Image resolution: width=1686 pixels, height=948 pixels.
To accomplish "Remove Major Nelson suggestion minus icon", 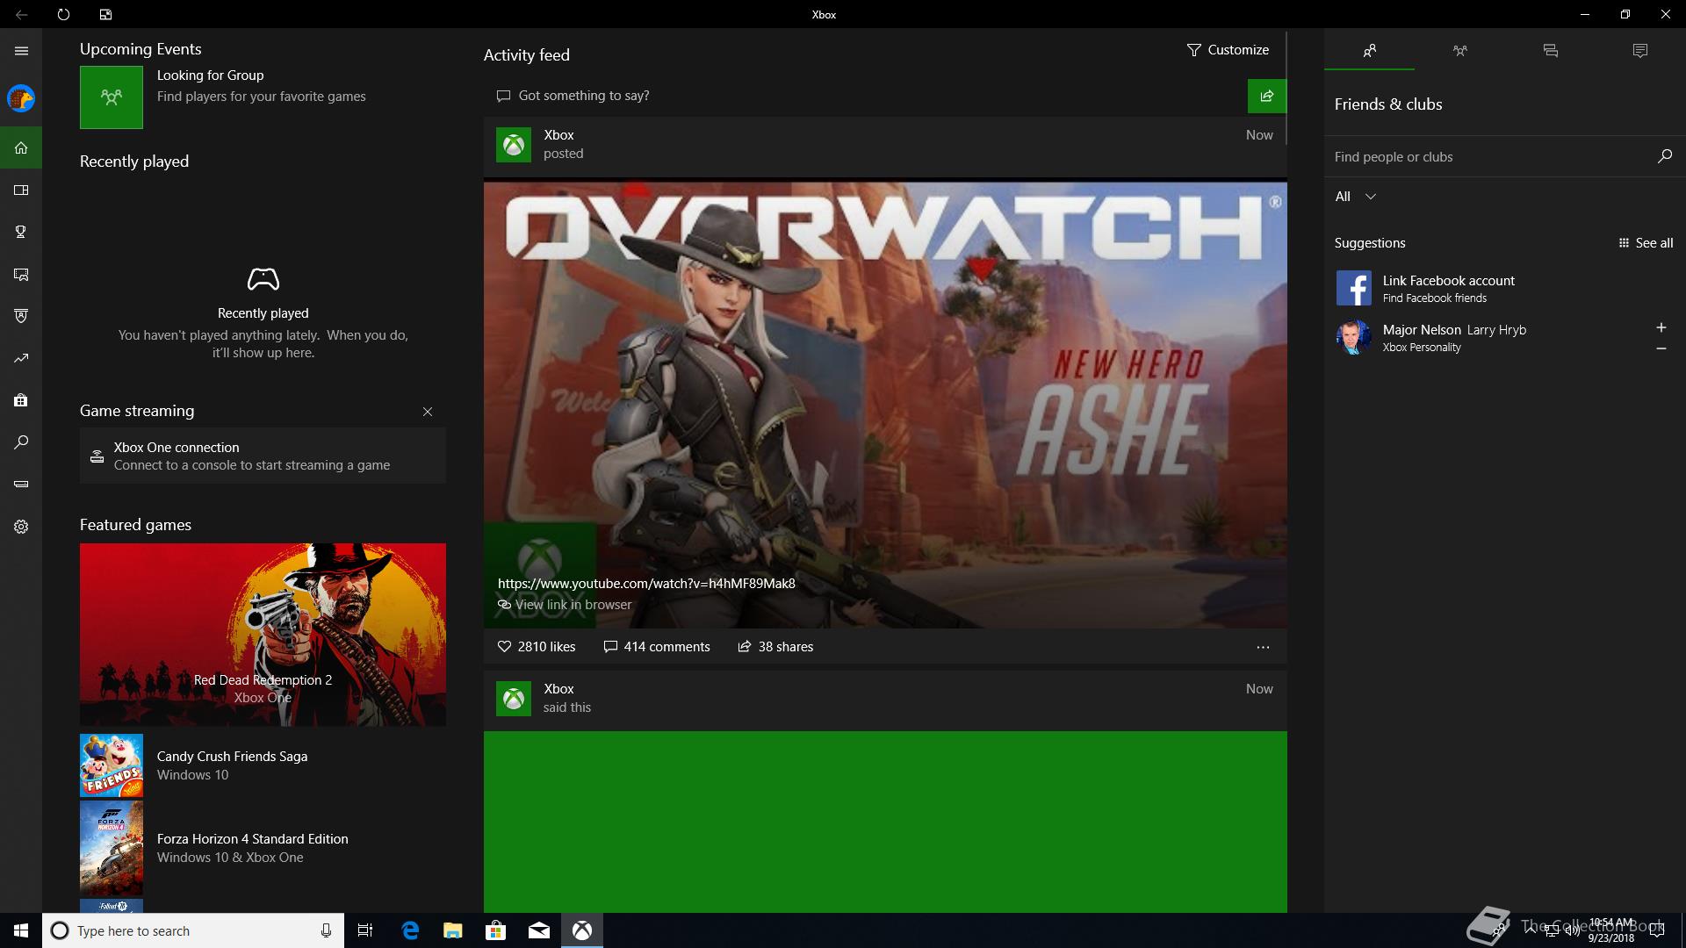I will click(1661, 348).
